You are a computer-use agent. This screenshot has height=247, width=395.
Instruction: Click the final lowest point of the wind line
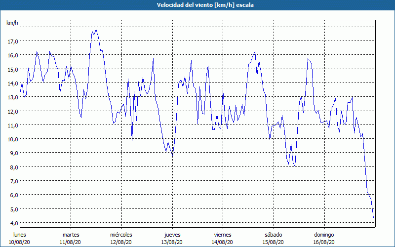pos(373,217)
